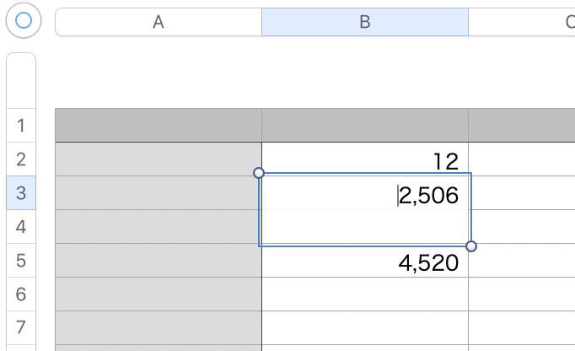Click the empty cell B7
575x351 pixels.
point(364,327)
